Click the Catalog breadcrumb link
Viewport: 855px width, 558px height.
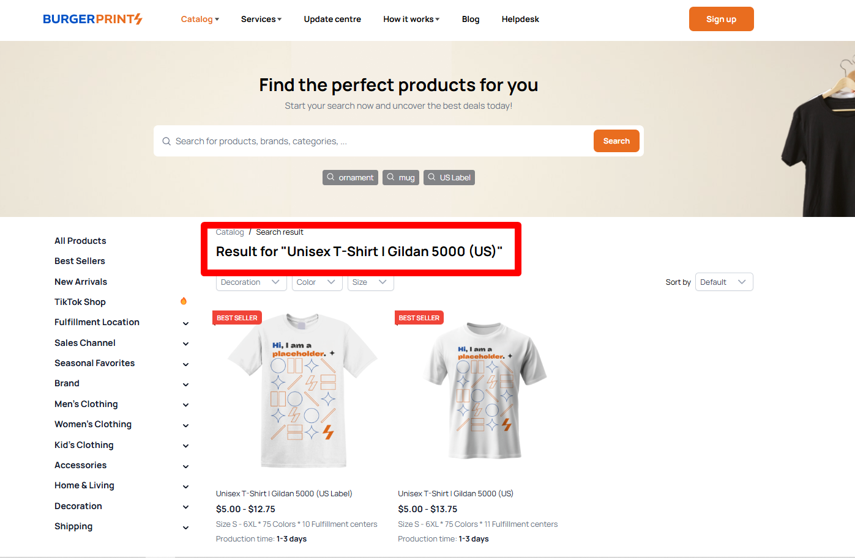(x=230, y=232)
